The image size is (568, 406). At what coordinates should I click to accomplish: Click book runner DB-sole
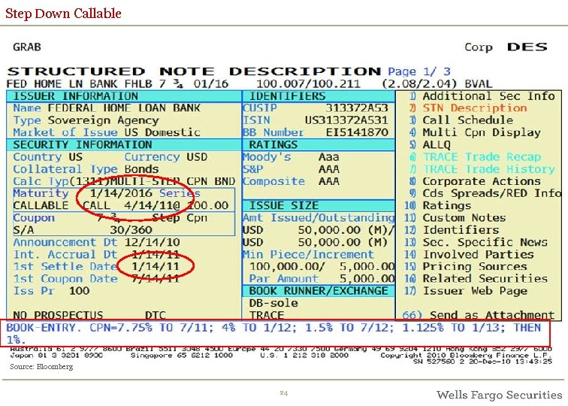click(x=273, y=303)
